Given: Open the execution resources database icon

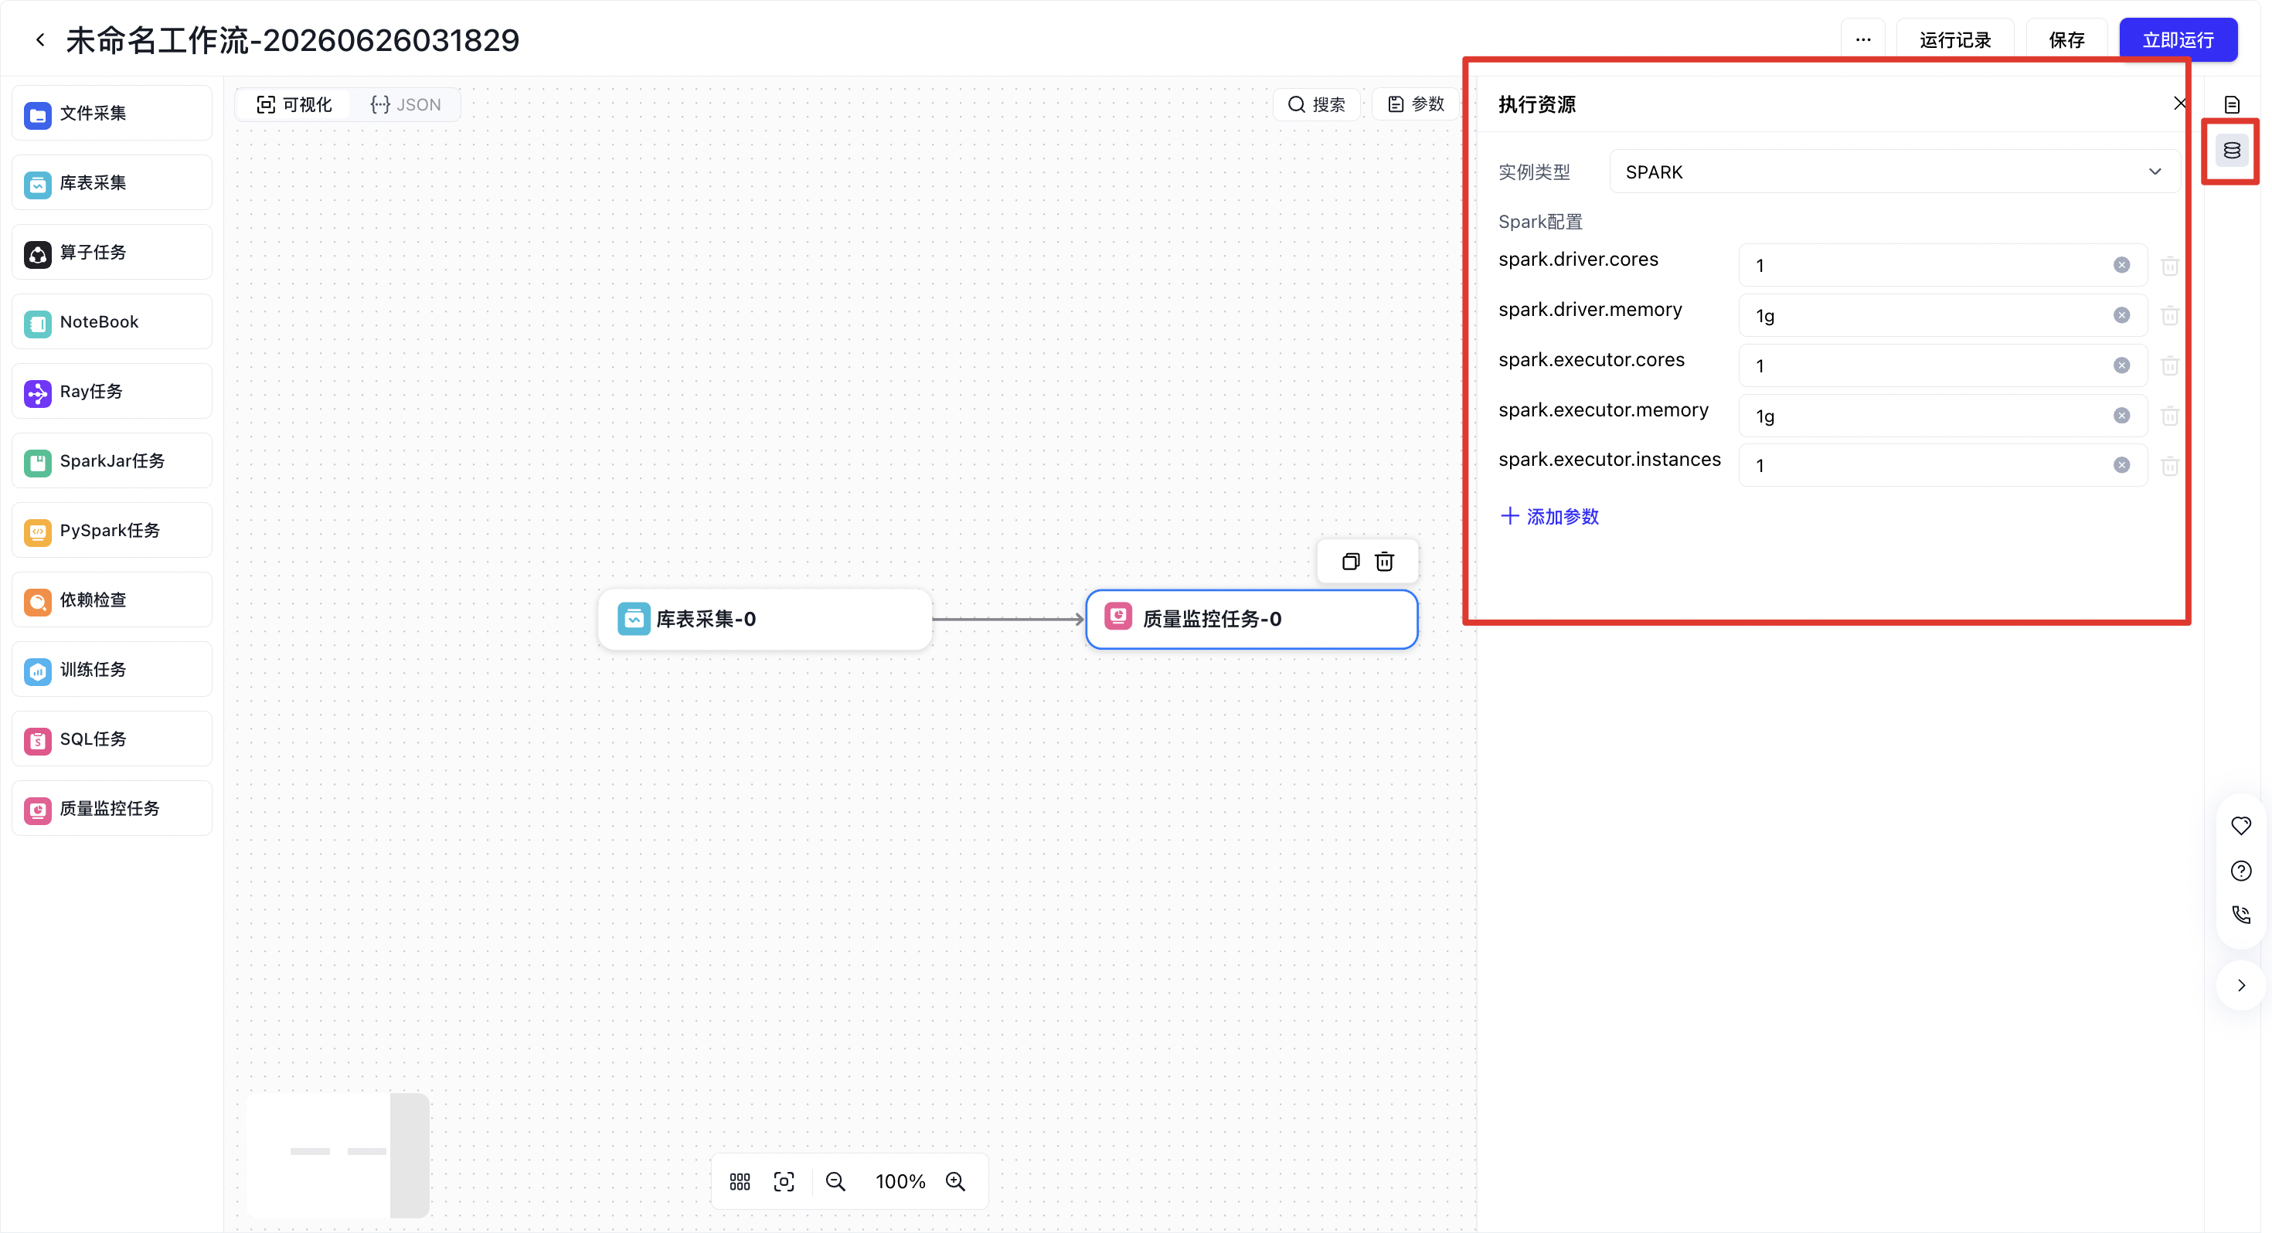Looking at the screenshot, I should click(2232, 151).
